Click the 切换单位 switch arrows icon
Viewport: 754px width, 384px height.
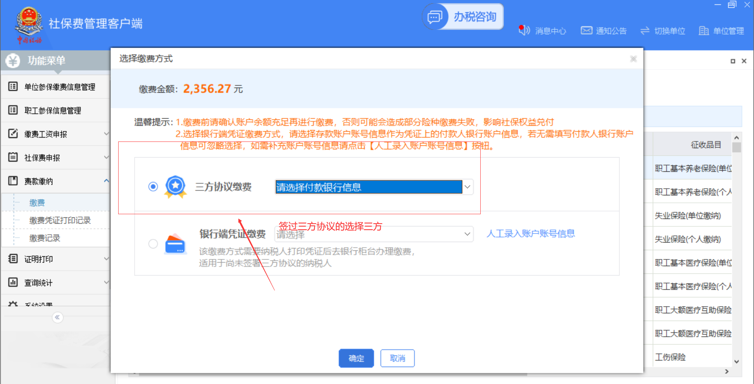coord(645,31)
